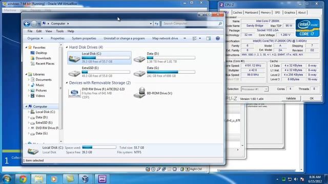Collapse the Favorites tree section

pyautogui.click(x=26, y=48)
